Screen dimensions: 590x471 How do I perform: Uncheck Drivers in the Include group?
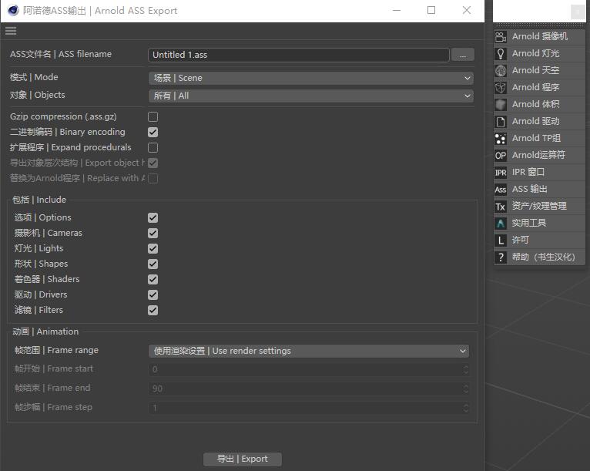(153, 294)
